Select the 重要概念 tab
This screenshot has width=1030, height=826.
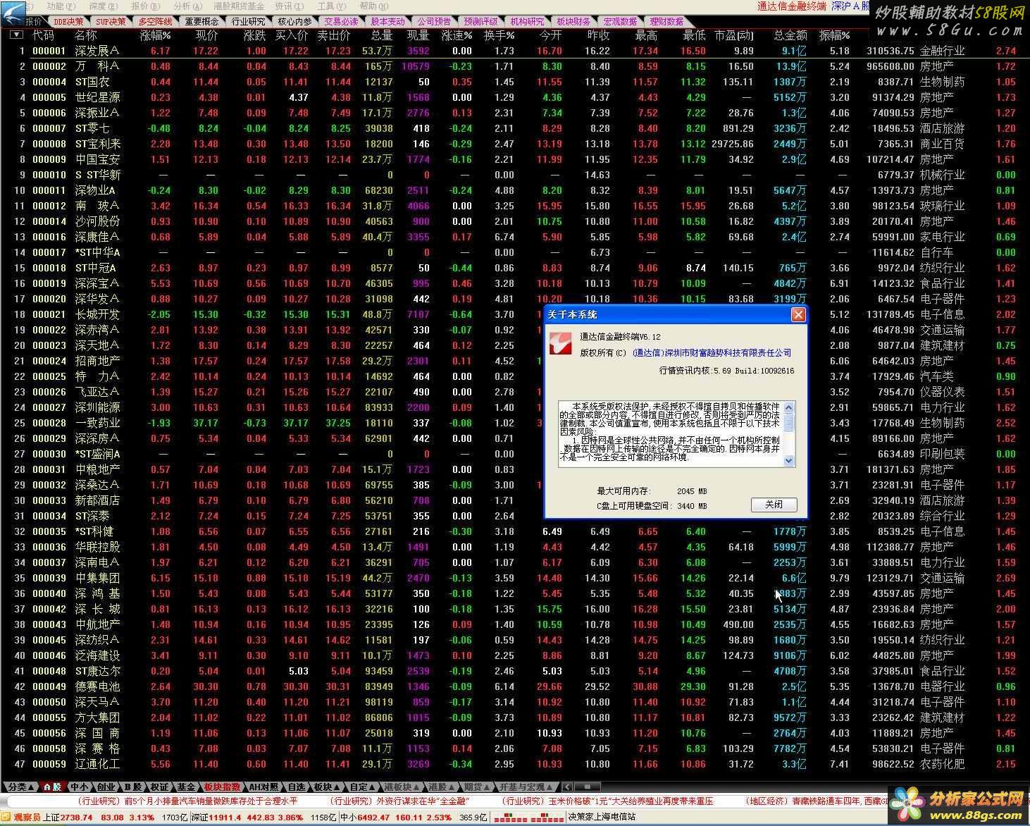pos(202,22)
